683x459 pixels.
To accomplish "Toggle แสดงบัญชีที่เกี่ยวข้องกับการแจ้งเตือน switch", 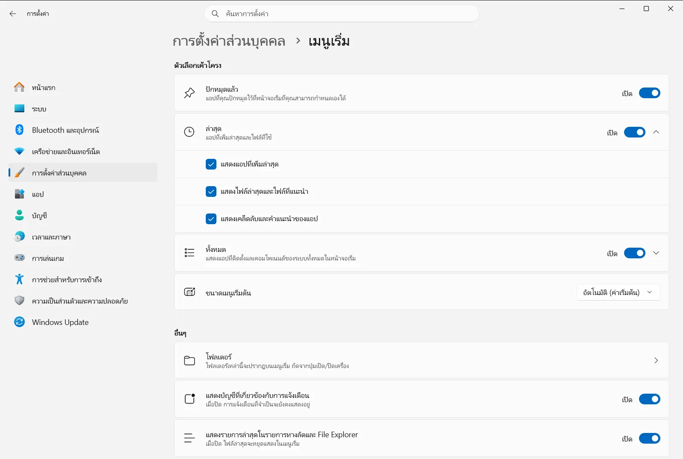I will [x=649, y=399].
